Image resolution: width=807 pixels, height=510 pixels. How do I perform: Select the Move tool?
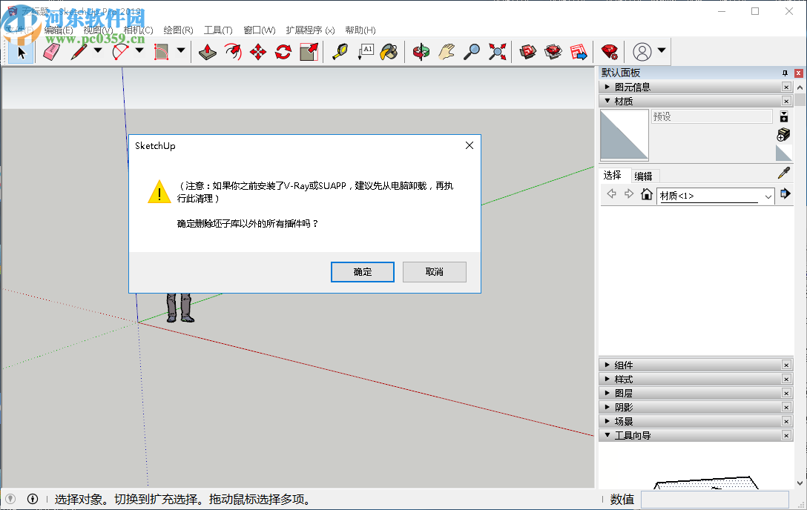[258, 52]
